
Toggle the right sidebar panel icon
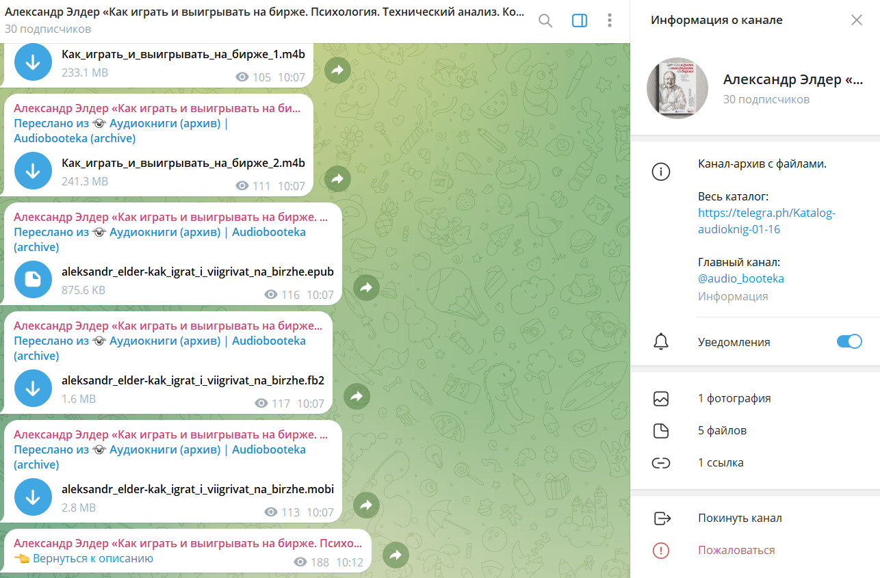point(580,21)
